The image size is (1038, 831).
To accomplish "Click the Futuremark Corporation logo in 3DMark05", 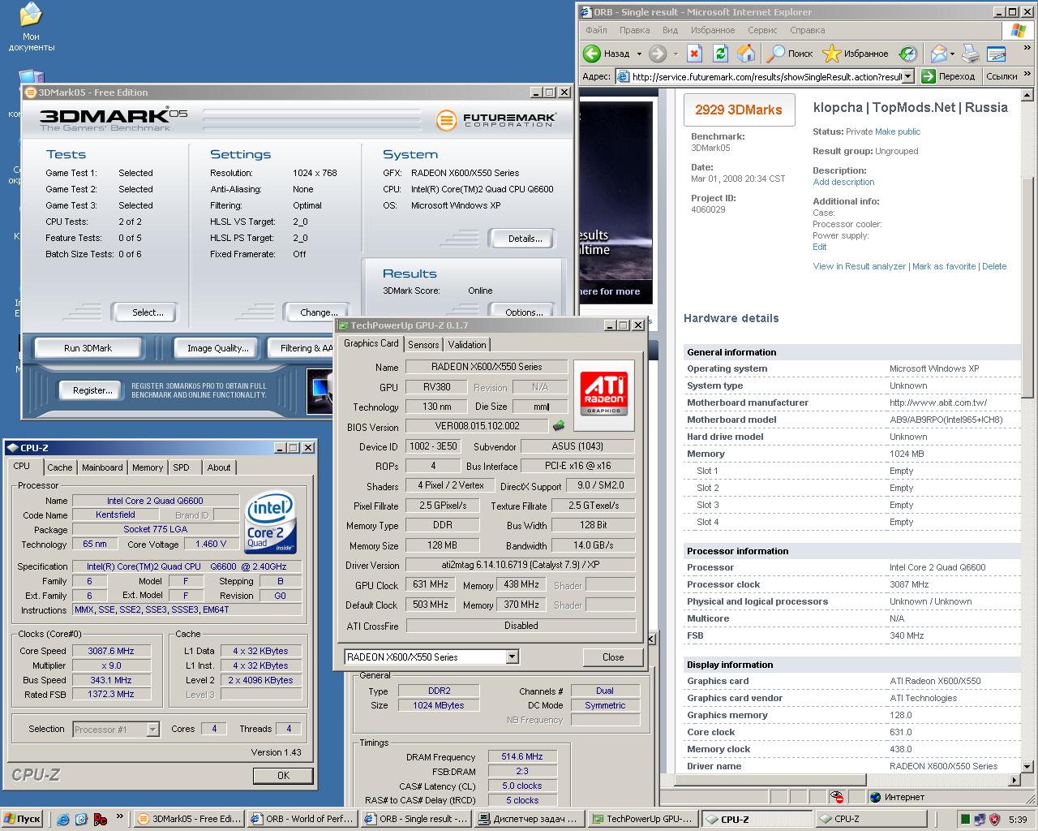I will tap(495, 120).
